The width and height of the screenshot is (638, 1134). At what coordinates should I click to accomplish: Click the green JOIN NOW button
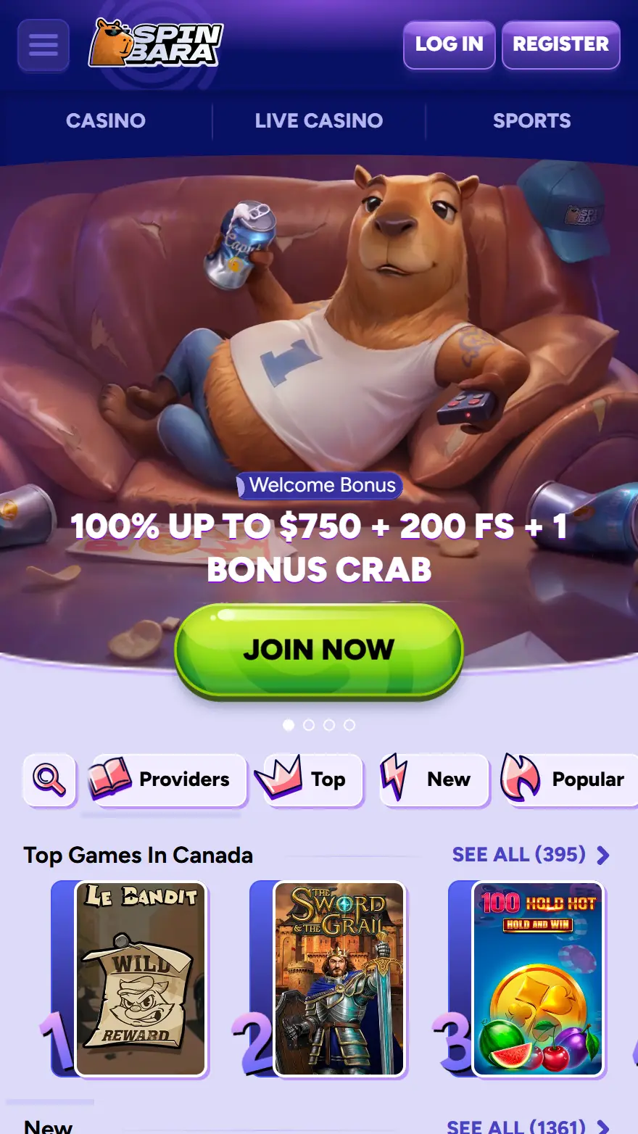tap(319, 650)
